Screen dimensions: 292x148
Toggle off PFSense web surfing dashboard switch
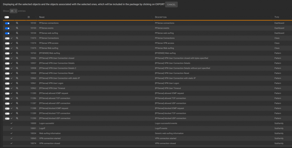(x=7, y=33)
